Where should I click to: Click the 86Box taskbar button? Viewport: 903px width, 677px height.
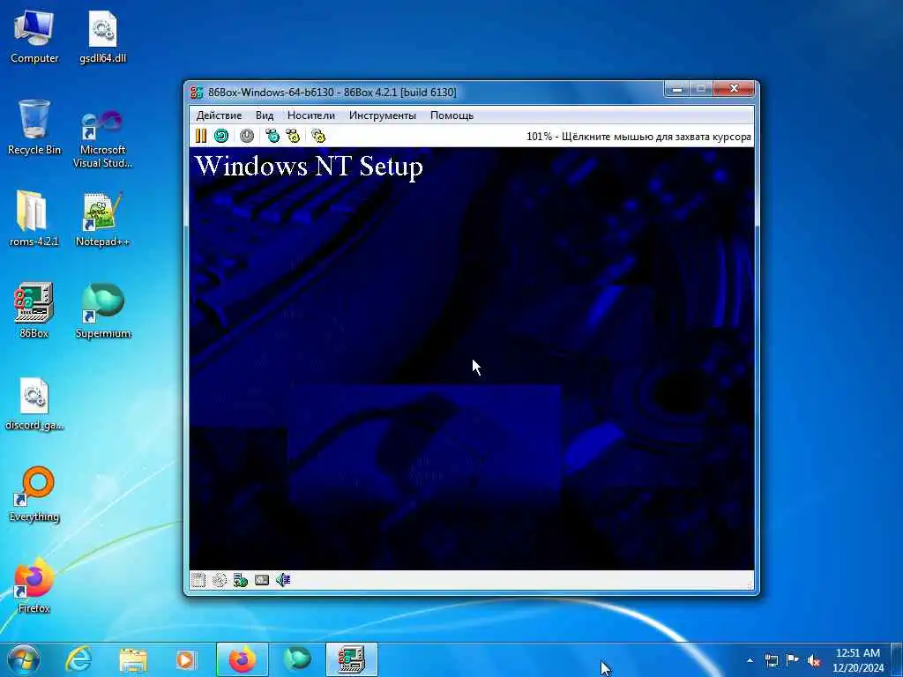click(x=351, y=659)
